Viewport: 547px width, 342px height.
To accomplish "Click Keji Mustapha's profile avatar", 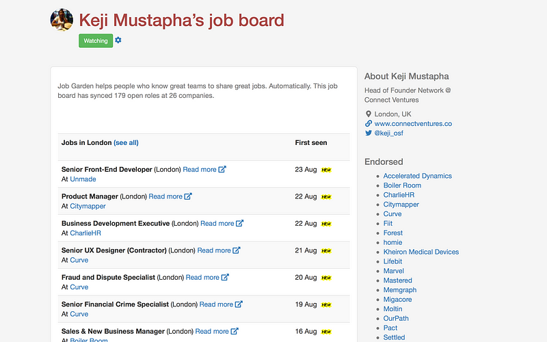I will click(62, 20).
